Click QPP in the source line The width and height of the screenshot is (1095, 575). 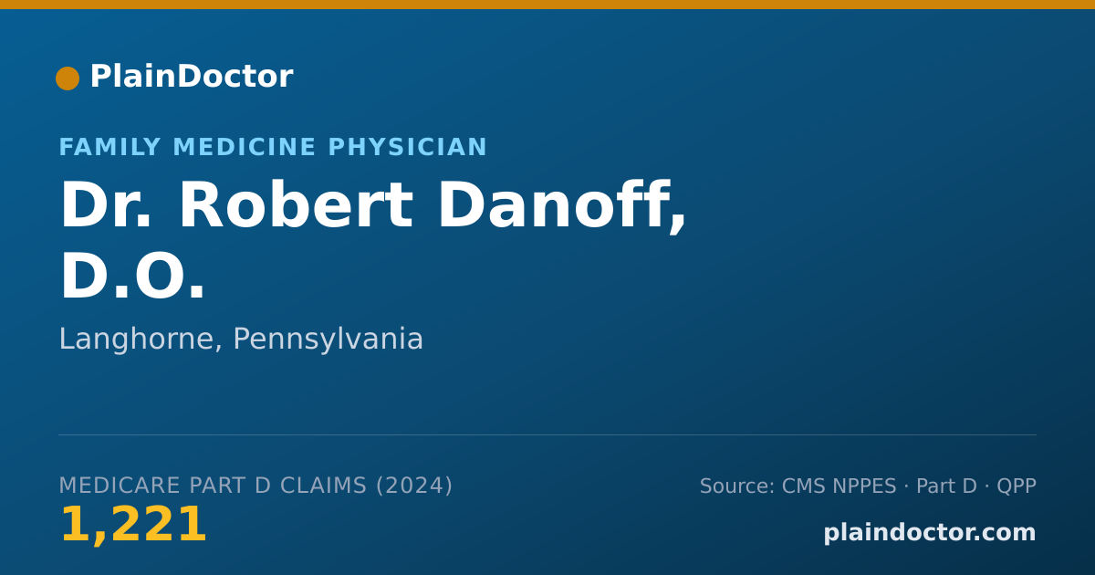tap(1017, 486)
